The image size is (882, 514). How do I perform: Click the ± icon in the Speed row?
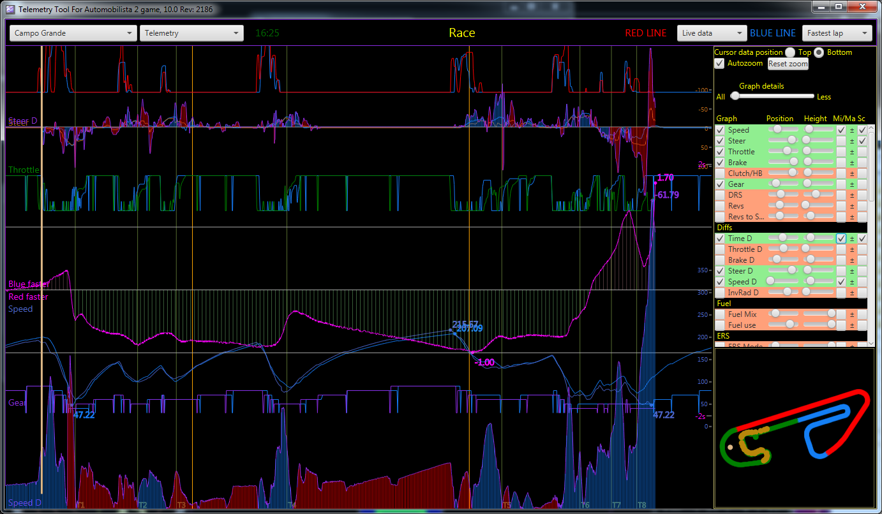point(851,130)
